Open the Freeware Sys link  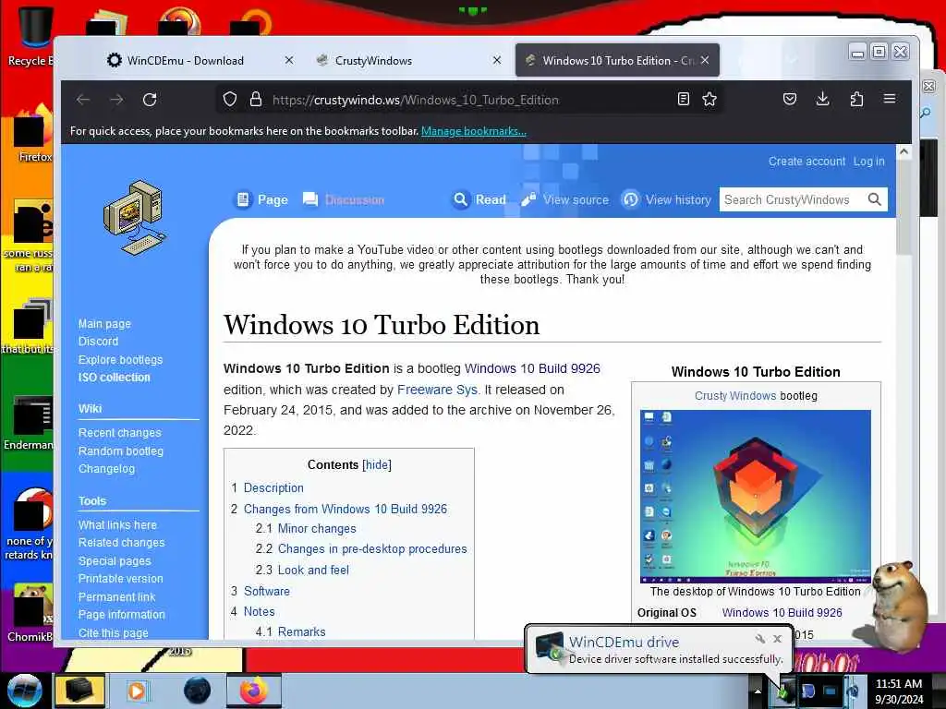pos(437,390)
